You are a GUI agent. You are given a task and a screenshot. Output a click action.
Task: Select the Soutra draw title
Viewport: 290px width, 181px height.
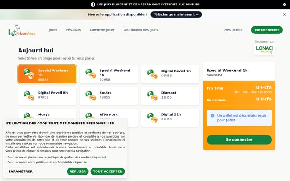(x=106, y=93)
